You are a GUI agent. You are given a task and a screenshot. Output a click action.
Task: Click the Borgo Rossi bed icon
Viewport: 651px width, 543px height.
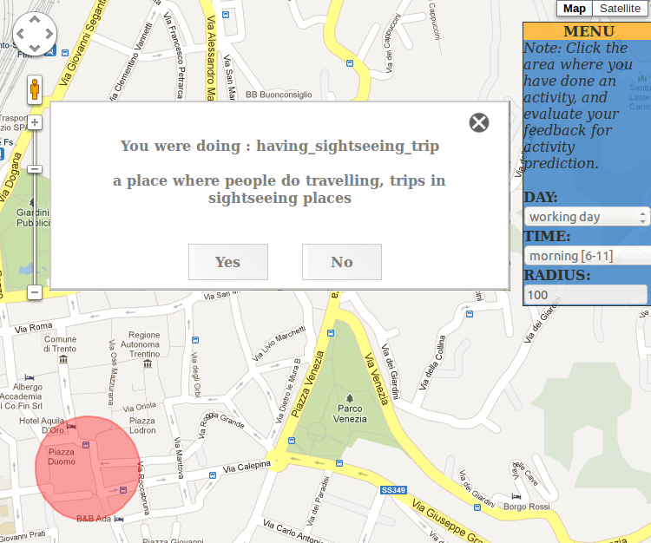pos(516,496)
